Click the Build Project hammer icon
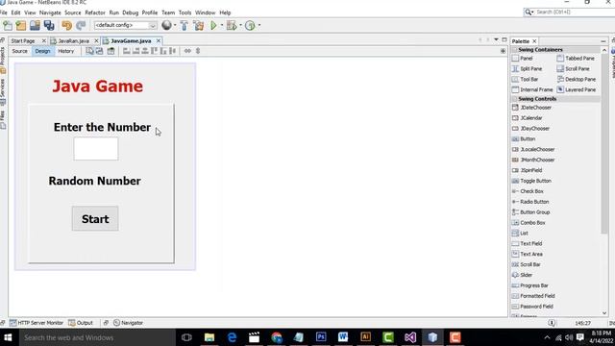Viewport: 615px width, 346px height. (184, 26)
